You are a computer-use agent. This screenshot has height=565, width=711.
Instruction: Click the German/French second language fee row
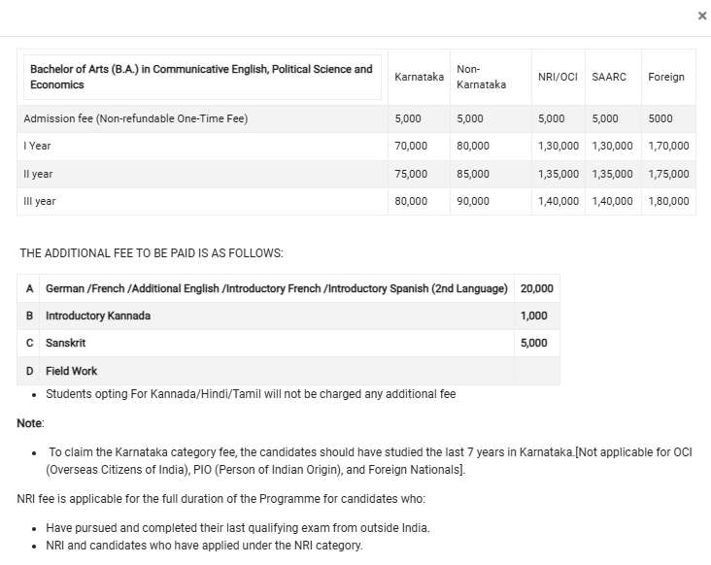(276, 288)
